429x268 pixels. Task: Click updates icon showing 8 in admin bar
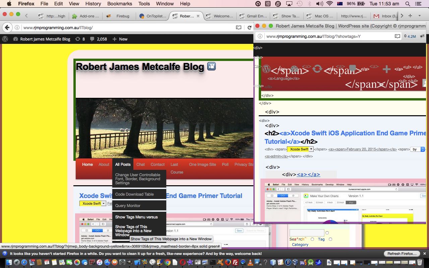click(80, 39)
